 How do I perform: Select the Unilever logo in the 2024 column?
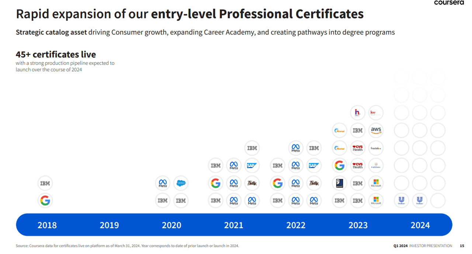point(401,201)
